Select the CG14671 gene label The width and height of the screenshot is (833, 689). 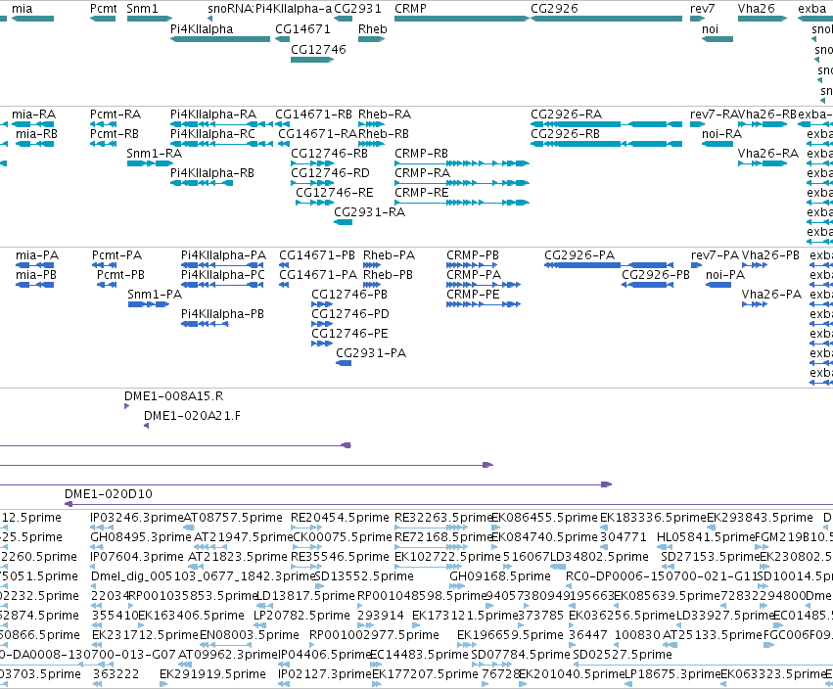302,28
